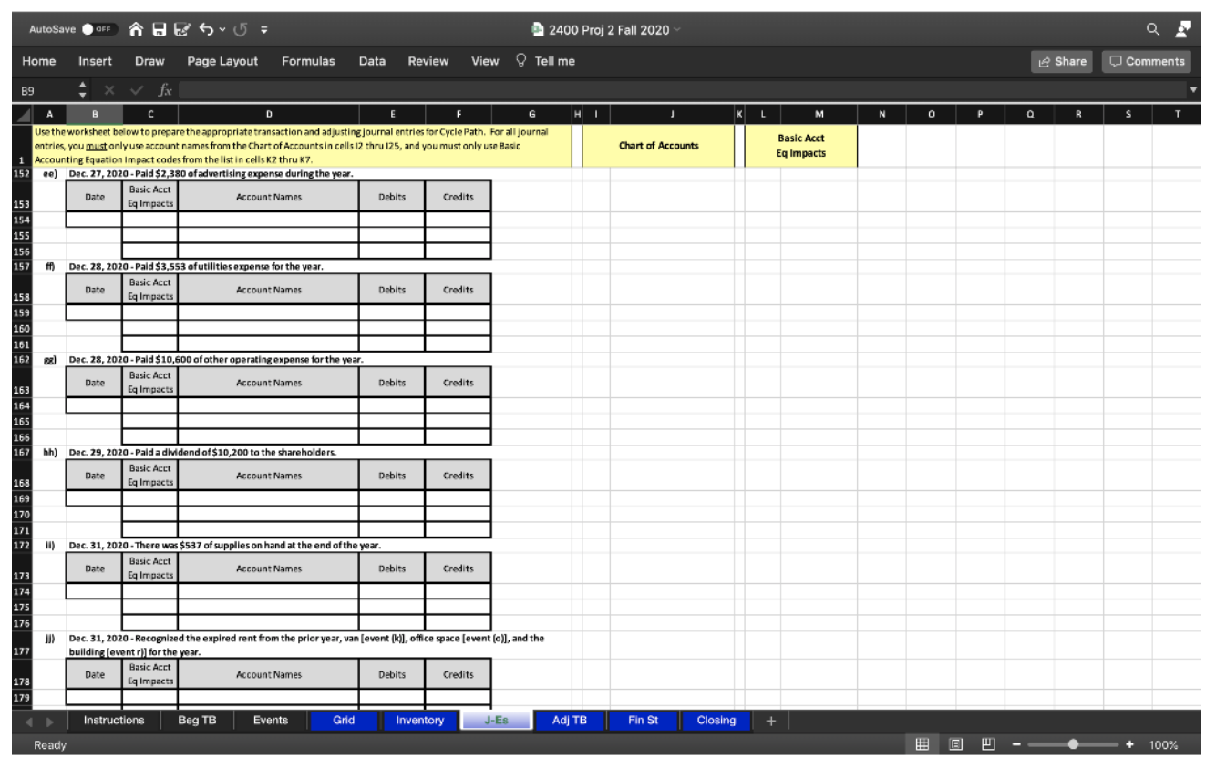1216x758 pixels.
Task: Open the Draw ribbon tab
Action: [149, 61]
